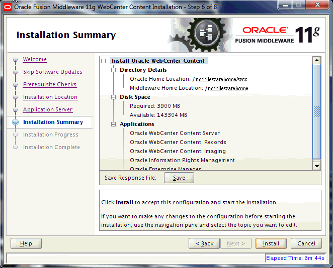The width and height of the screenshot is (333, 268).
Task: Cancel the installation wizard
Action: [306, 243]
